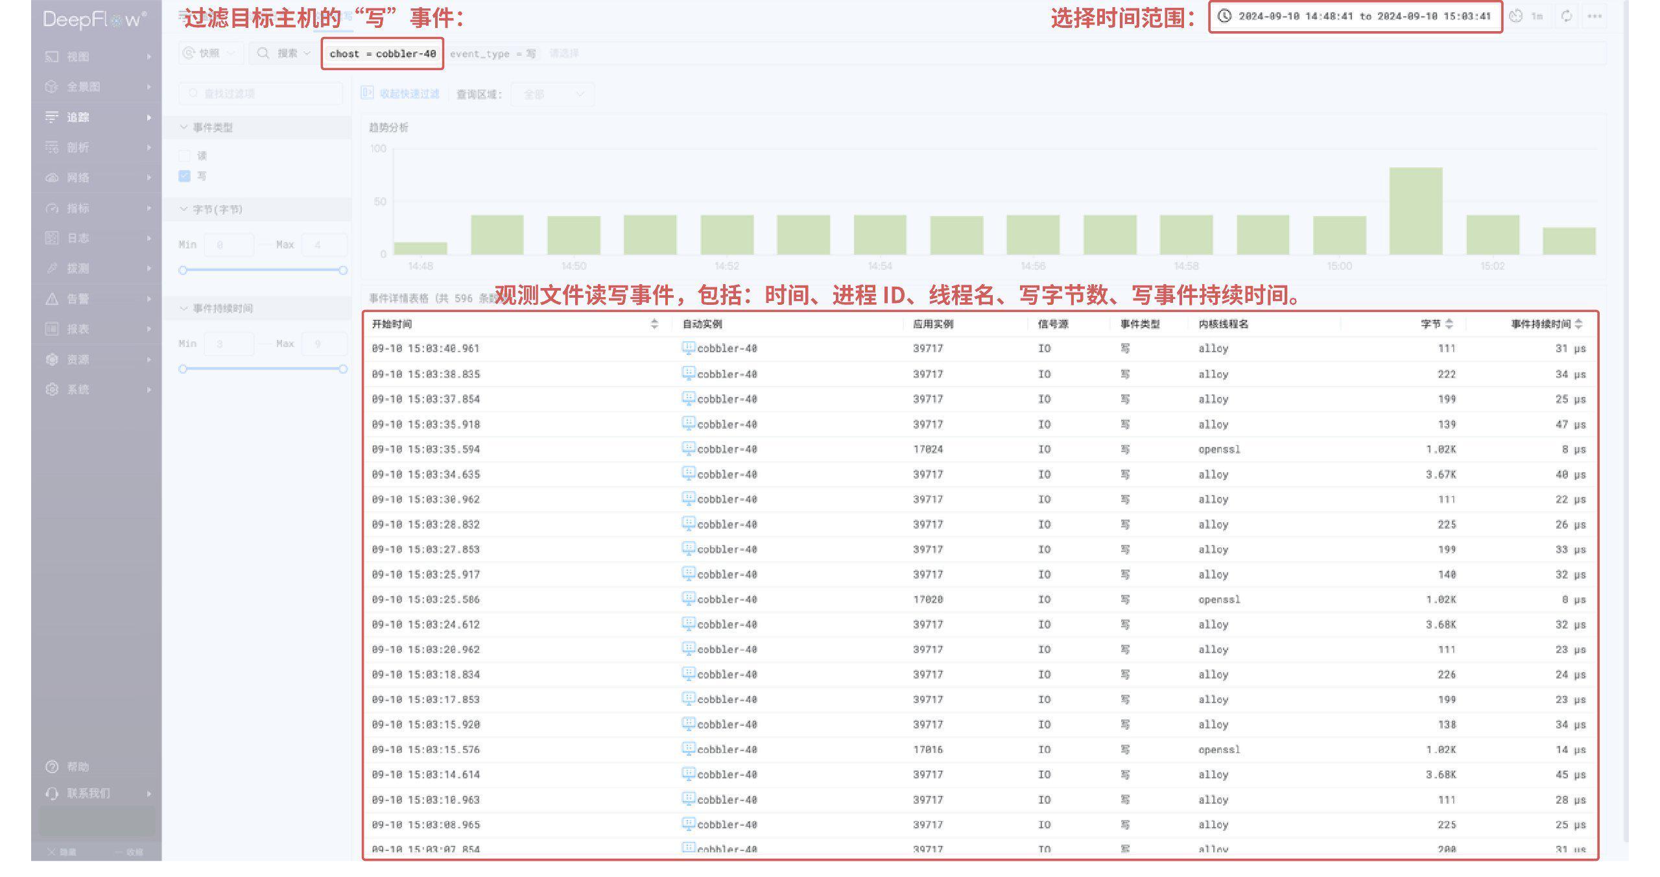Click host icon in 15:03:15.576 row
The height and width of the screenshot is (877, 1660).
coord(689,749)
